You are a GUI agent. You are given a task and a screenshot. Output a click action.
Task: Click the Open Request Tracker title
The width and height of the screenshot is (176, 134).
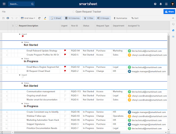tap(88, 12)
